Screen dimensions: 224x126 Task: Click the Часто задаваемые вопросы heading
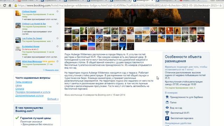click(33, 78)
